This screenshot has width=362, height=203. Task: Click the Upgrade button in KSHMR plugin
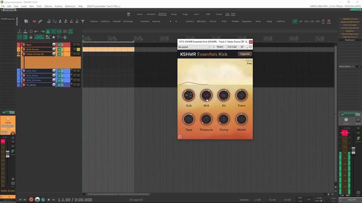point(245,54)
